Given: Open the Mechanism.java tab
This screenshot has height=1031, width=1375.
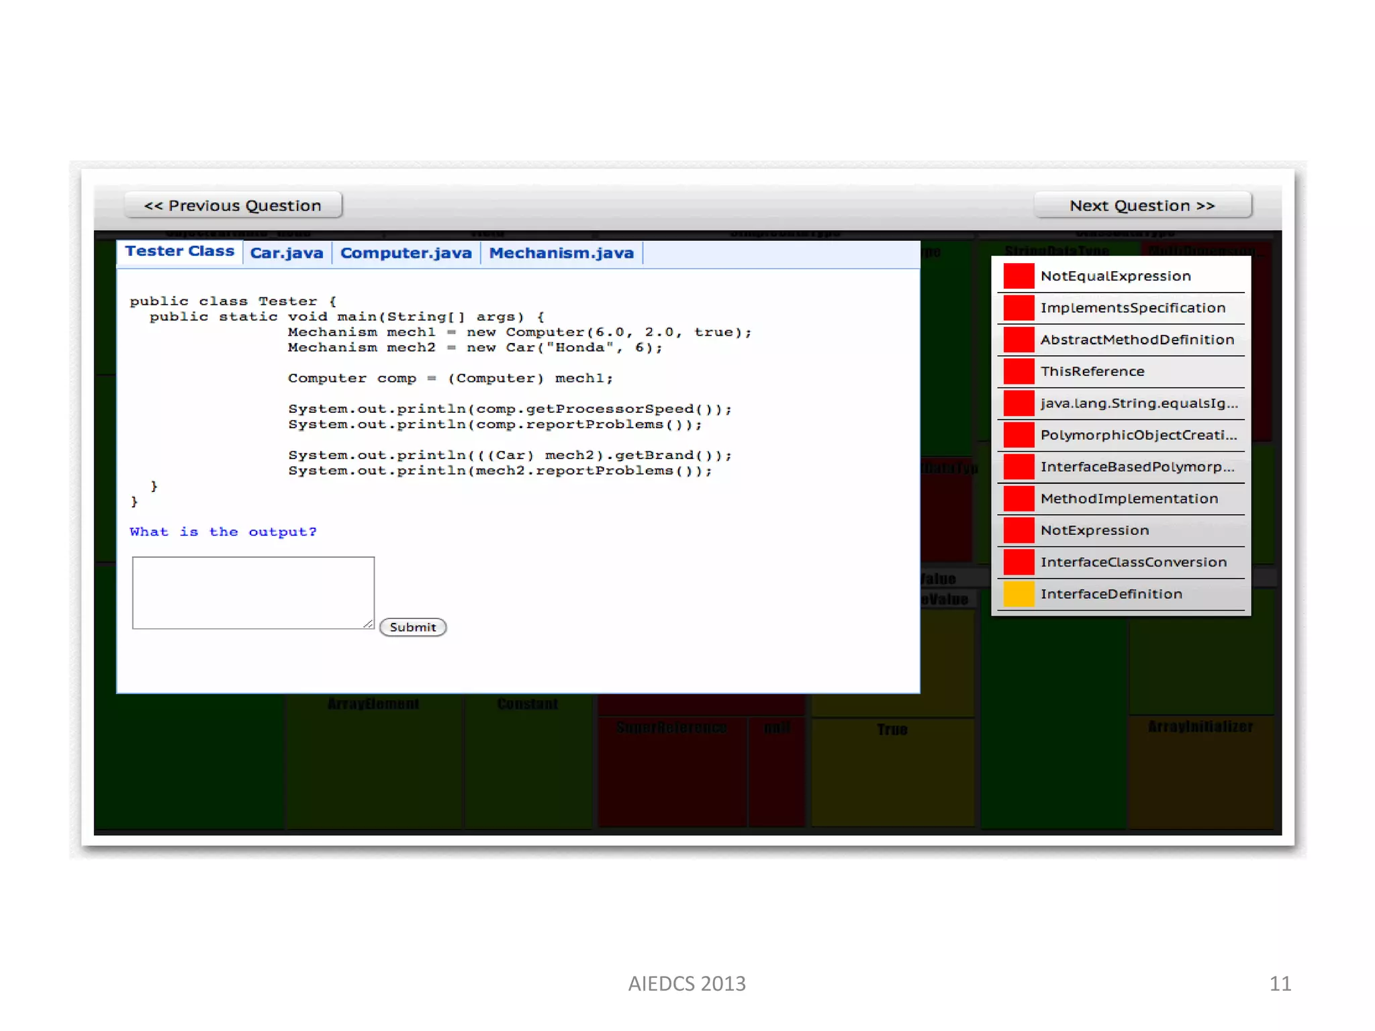Looking at the screenshot, I should [561, 253].
